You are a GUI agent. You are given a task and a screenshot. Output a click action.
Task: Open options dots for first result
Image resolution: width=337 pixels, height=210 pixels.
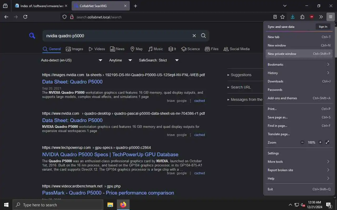click(190, 101)
